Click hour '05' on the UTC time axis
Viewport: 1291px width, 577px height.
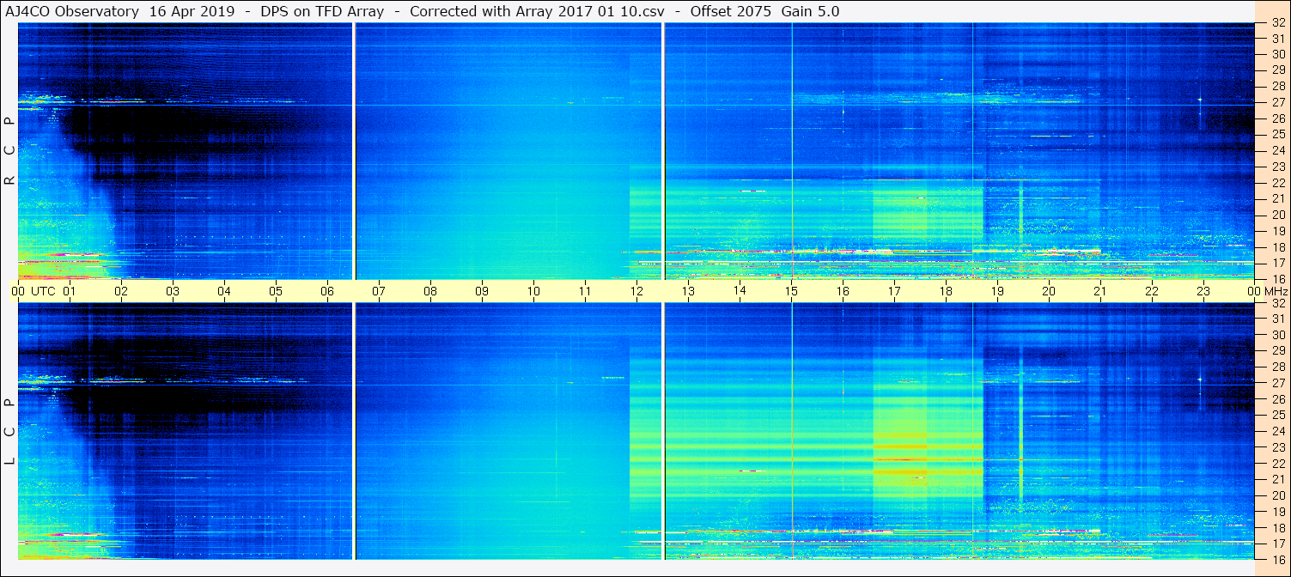coord(276,291)
